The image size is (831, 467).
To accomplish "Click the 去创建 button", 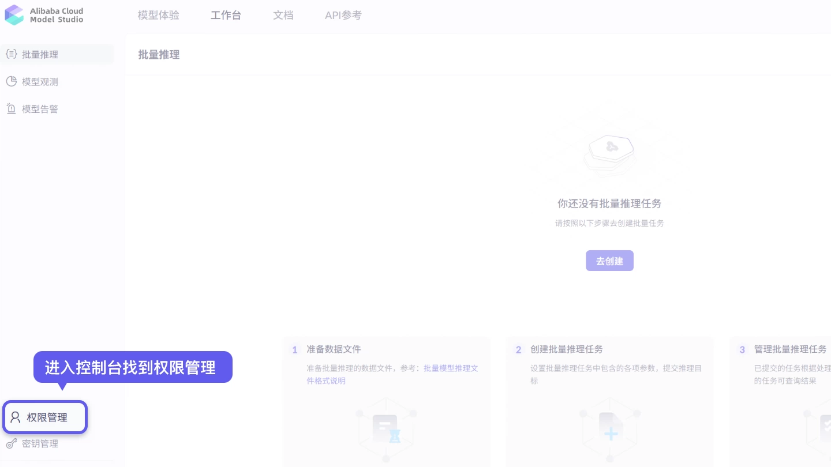I will pos(609,261).
